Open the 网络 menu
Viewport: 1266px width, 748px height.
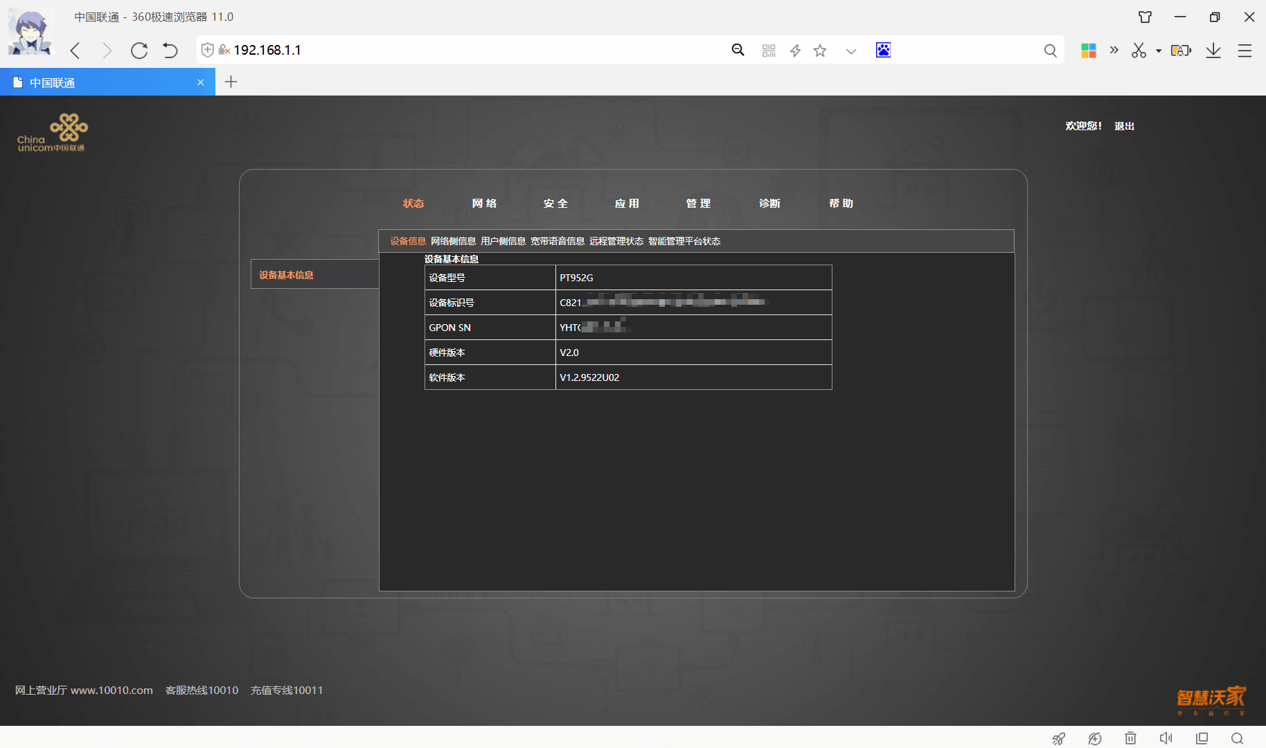(x=484, y=204)
